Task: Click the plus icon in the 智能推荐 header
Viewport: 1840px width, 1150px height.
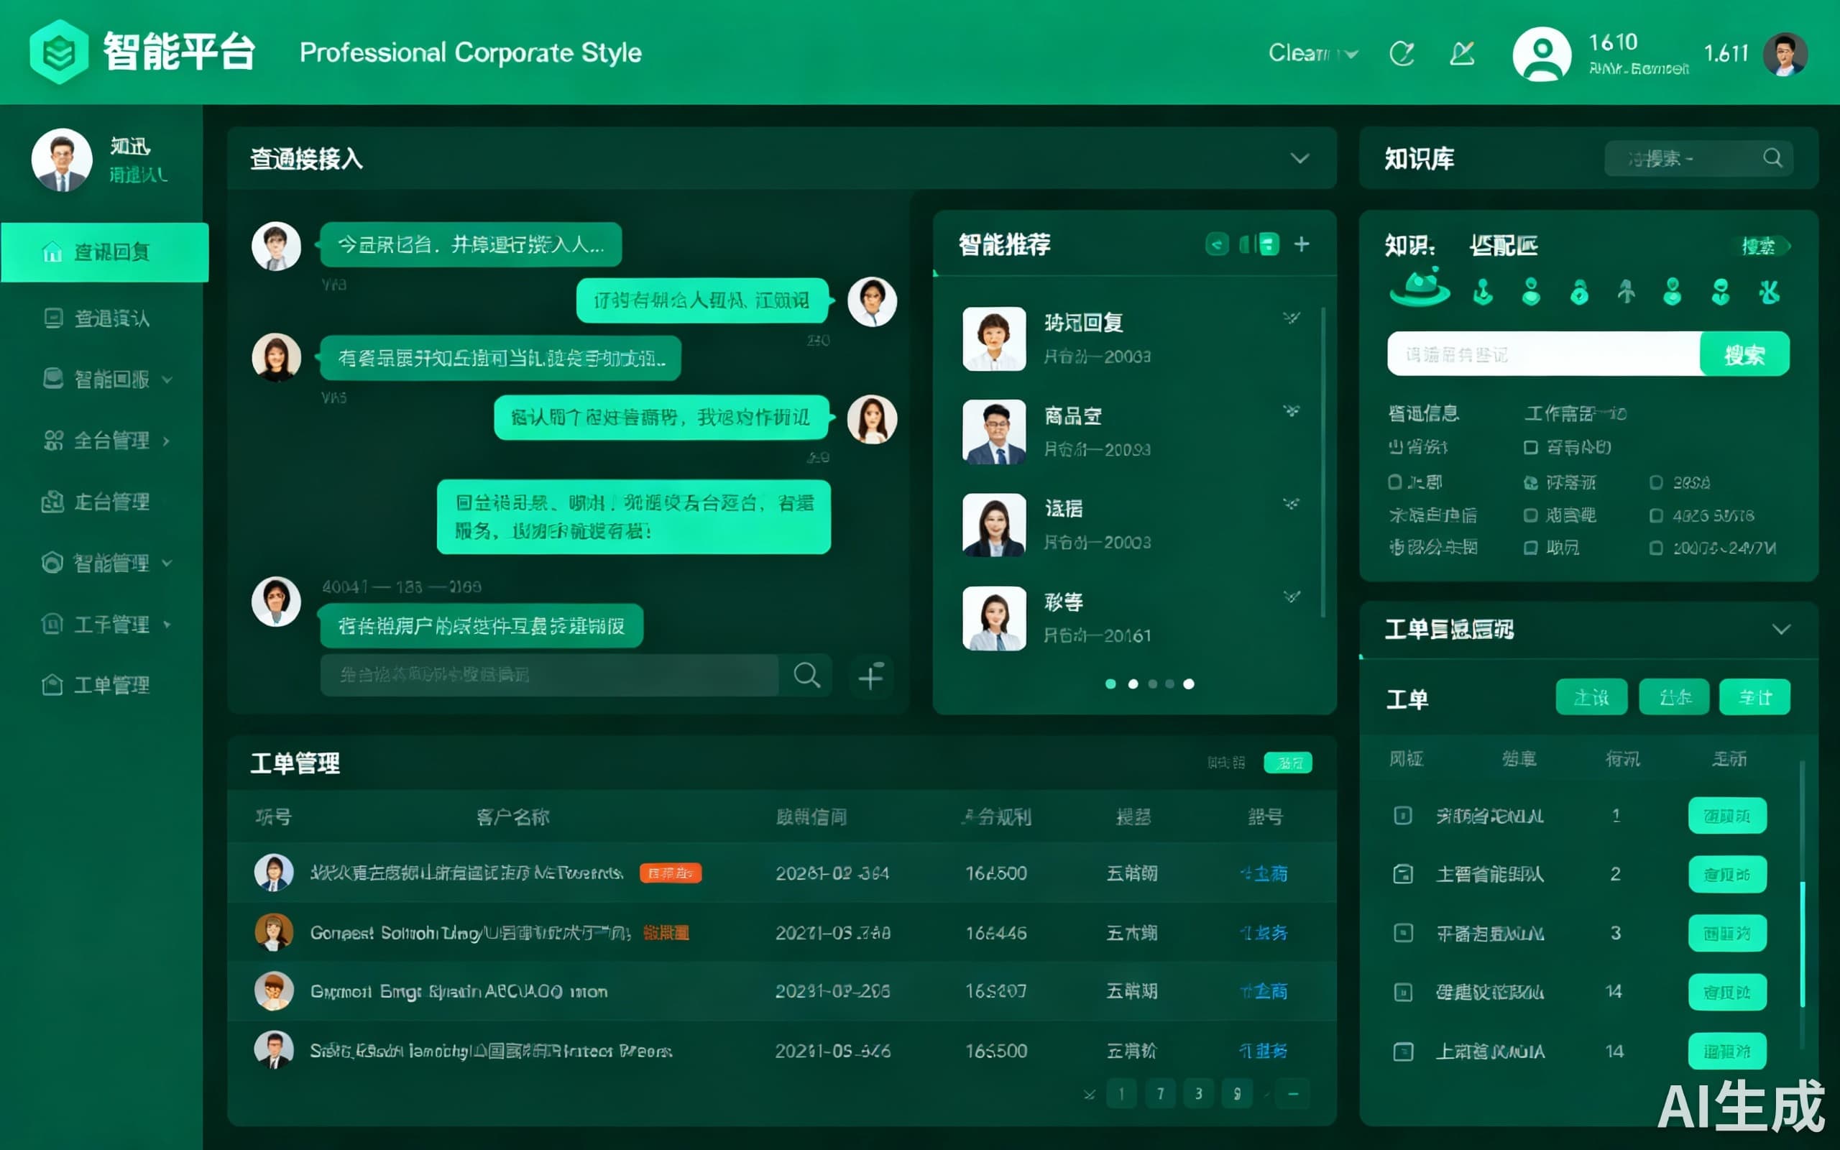Action: (1302, 244)
